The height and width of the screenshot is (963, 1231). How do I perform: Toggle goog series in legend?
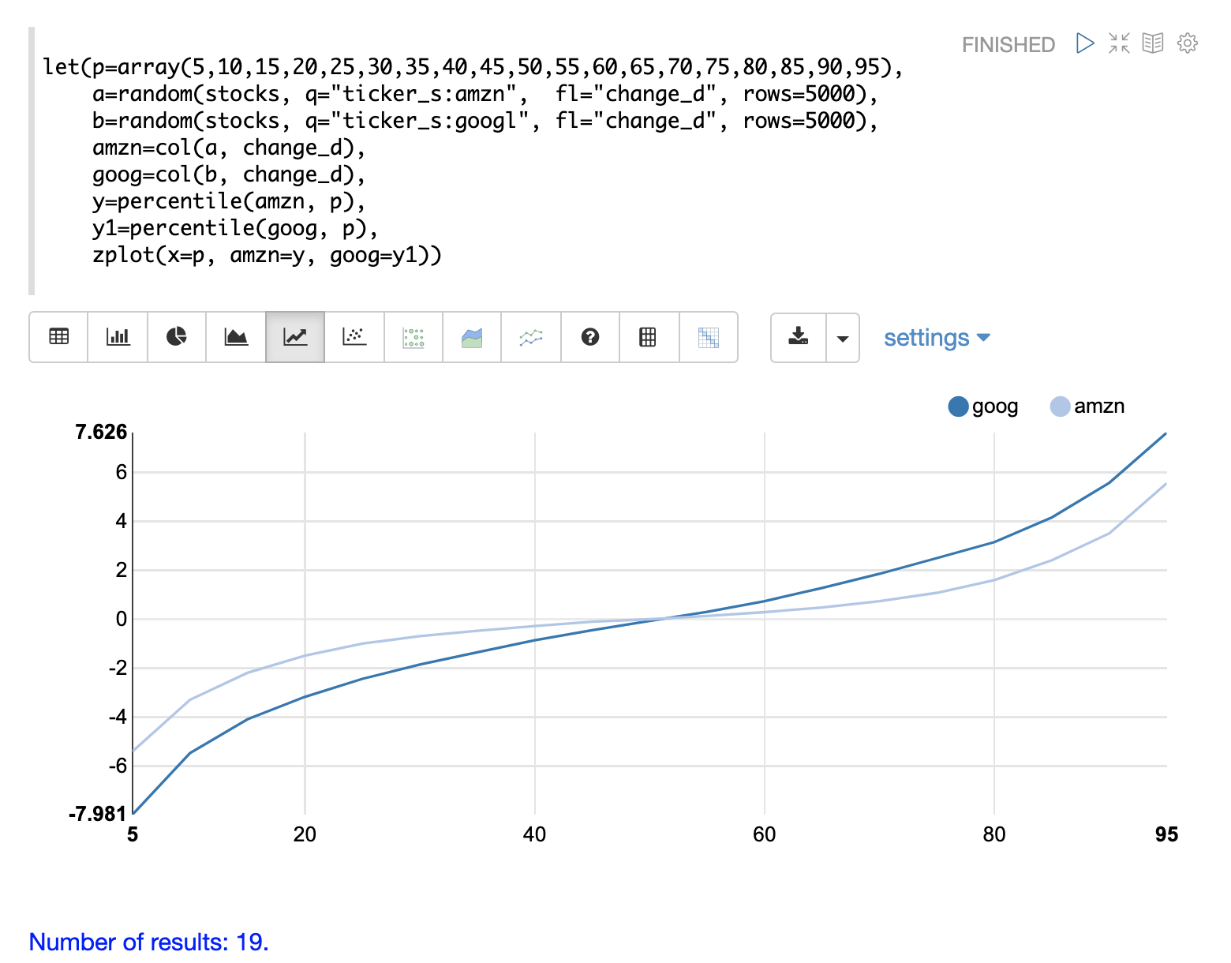point(983,407)
